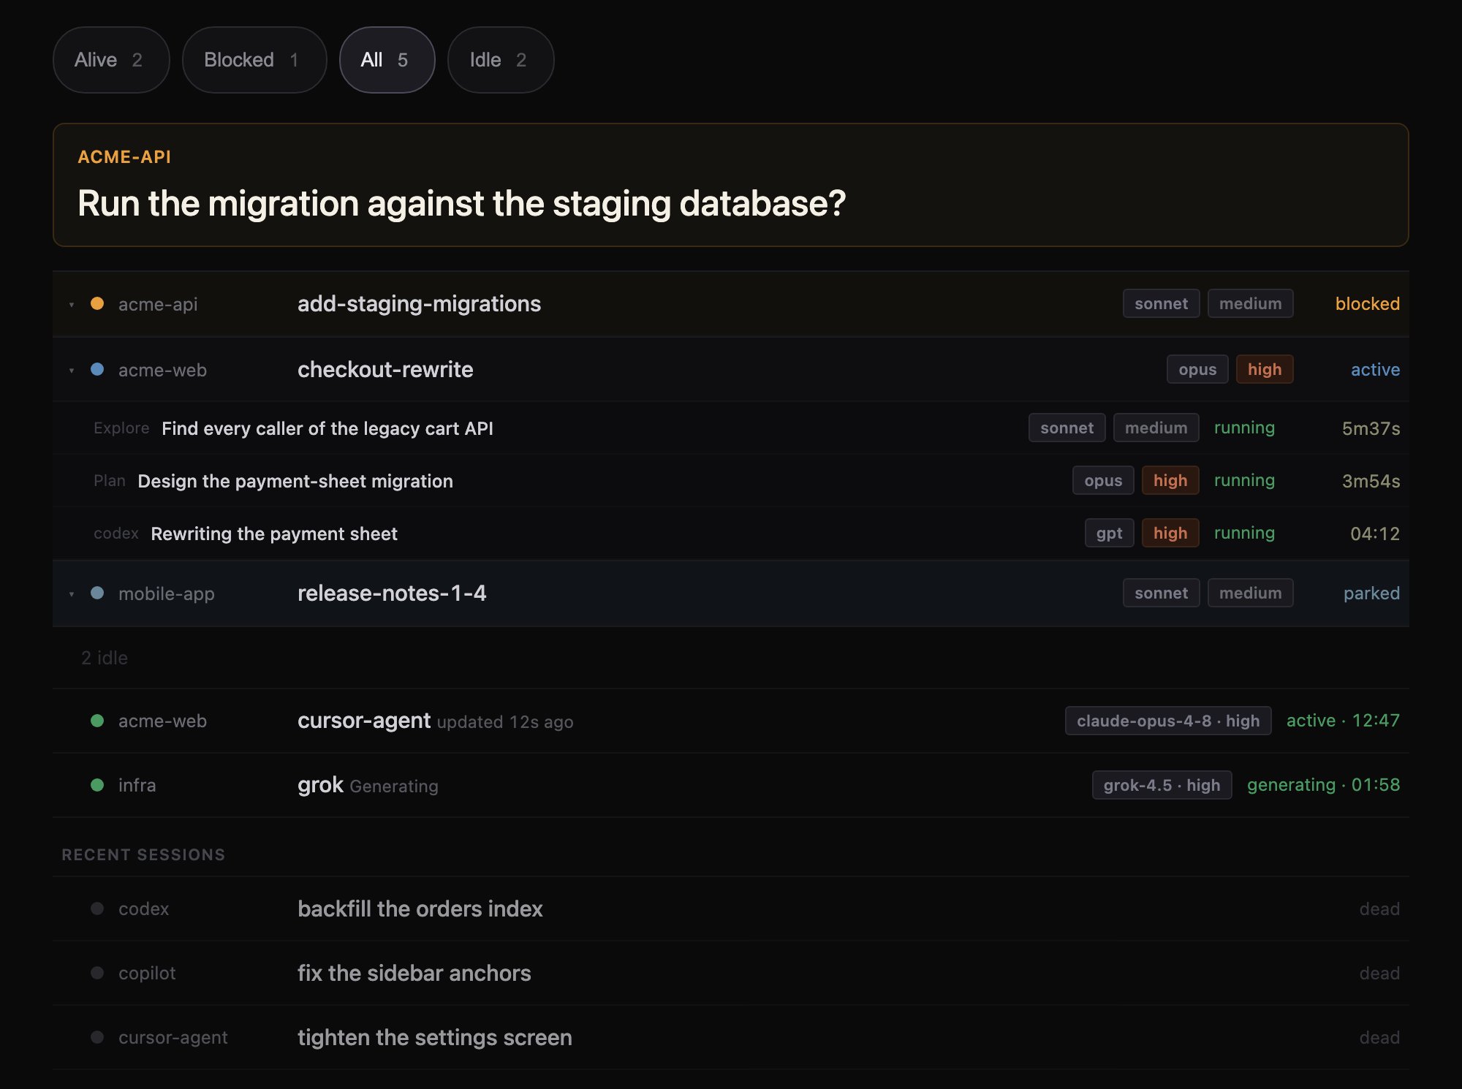Click the green status dot for infra

[97, 785]
